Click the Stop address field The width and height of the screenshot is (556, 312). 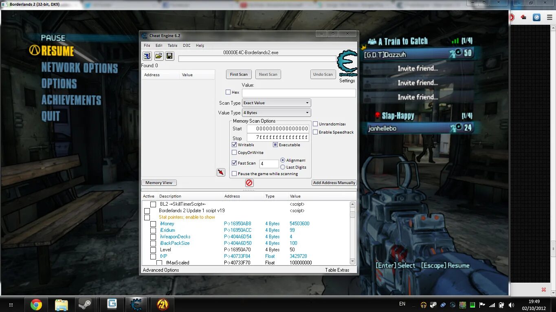tap(278, 138)
